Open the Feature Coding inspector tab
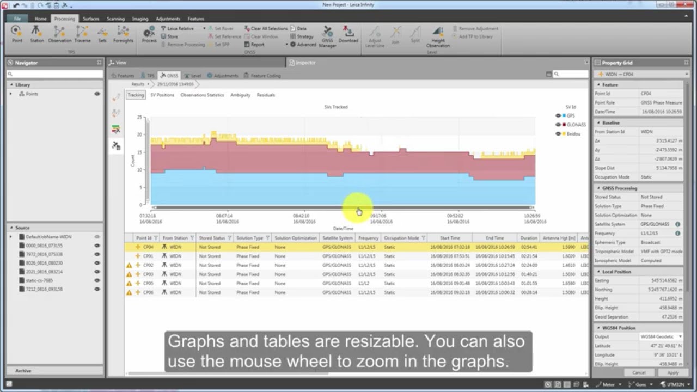This screenshot has width=697, height=392. point(262,76)
